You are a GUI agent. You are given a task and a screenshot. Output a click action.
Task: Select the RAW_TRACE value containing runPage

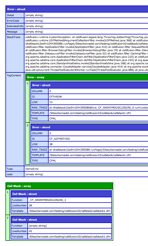(99, 150)
